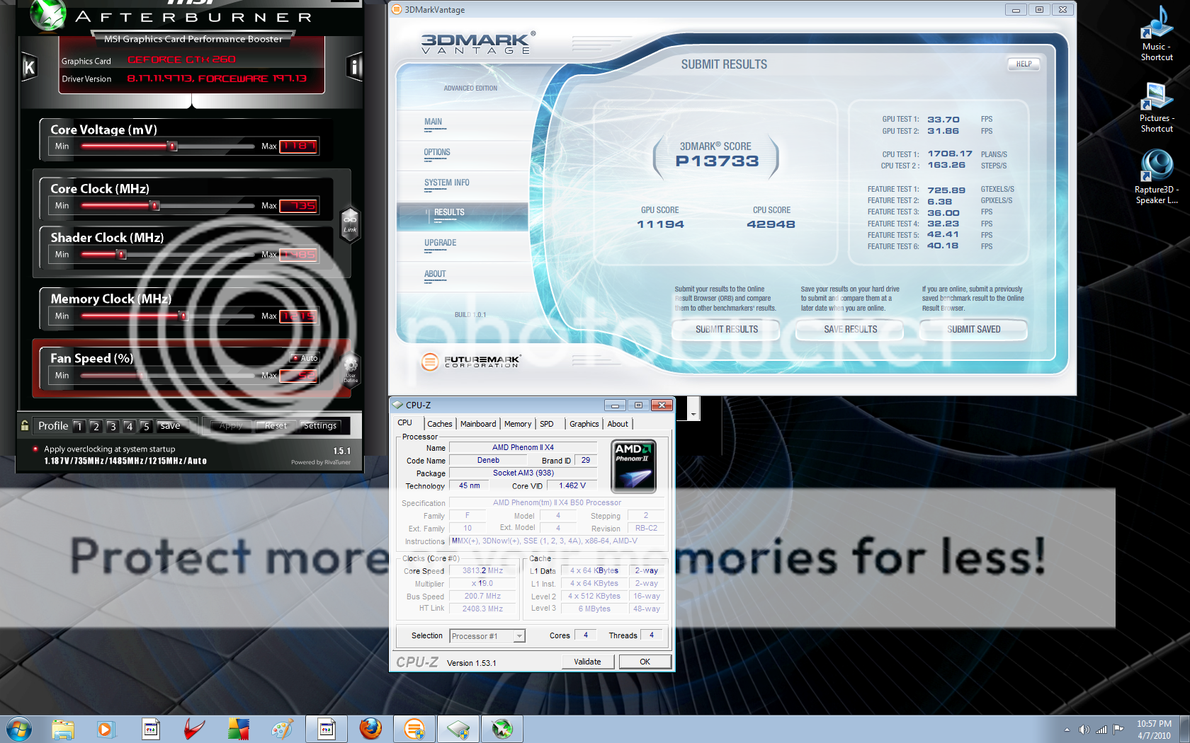This screenshot has width=1190, height=743.
Task: Open Windows Explorer from taskbar
Action: point(63,729)
